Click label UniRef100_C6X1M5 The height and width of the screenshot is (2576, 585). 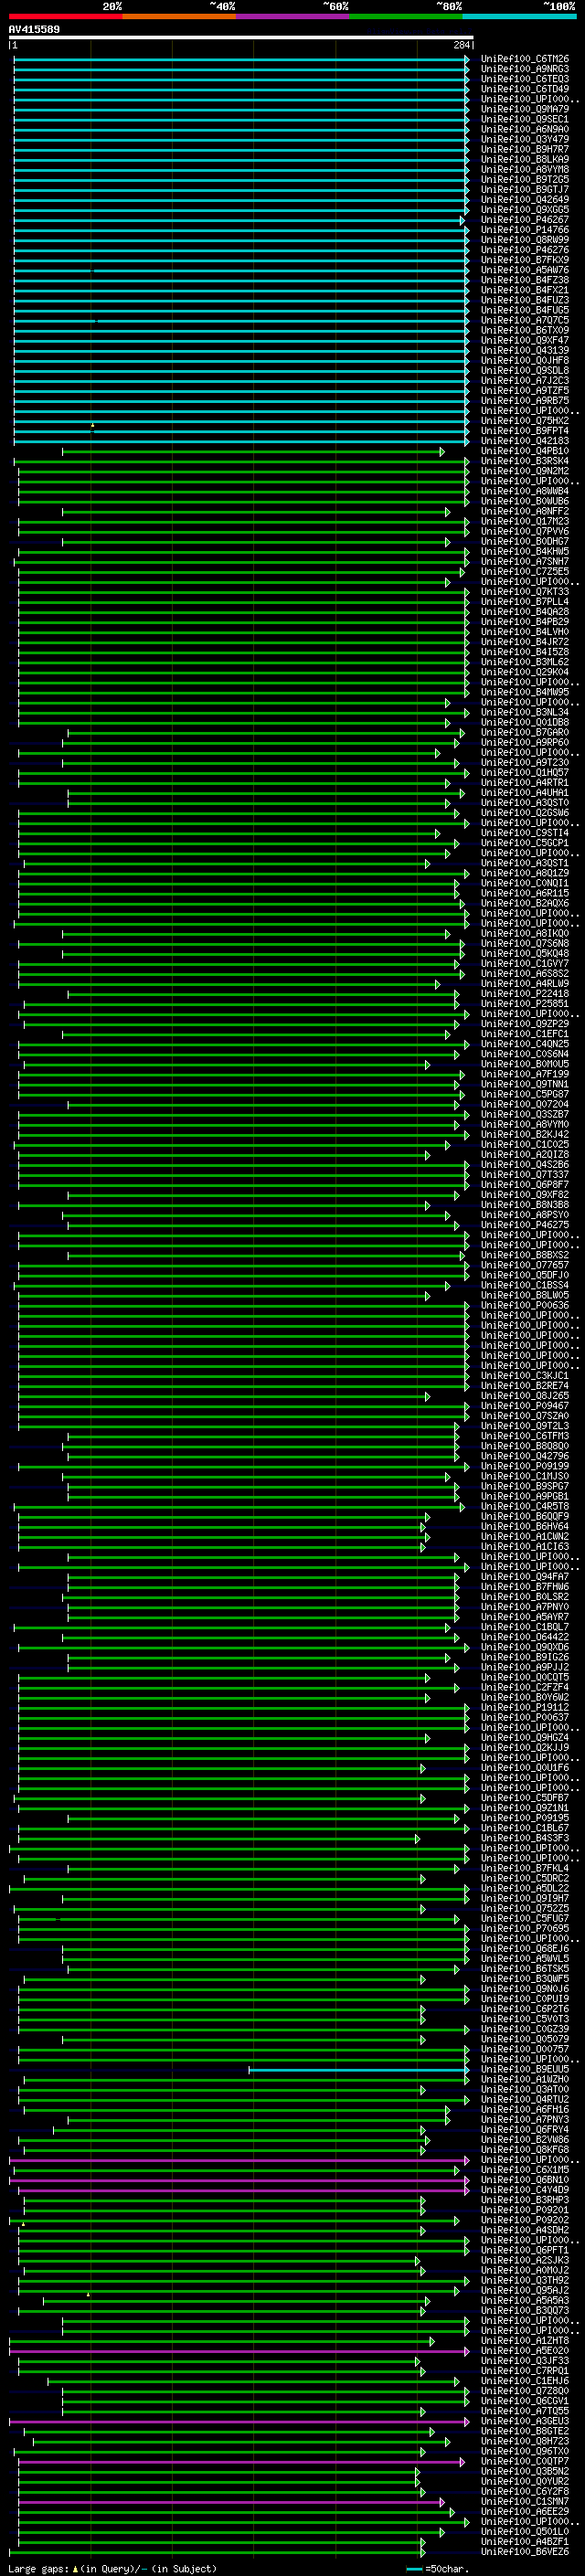[x=525, y=2169]
